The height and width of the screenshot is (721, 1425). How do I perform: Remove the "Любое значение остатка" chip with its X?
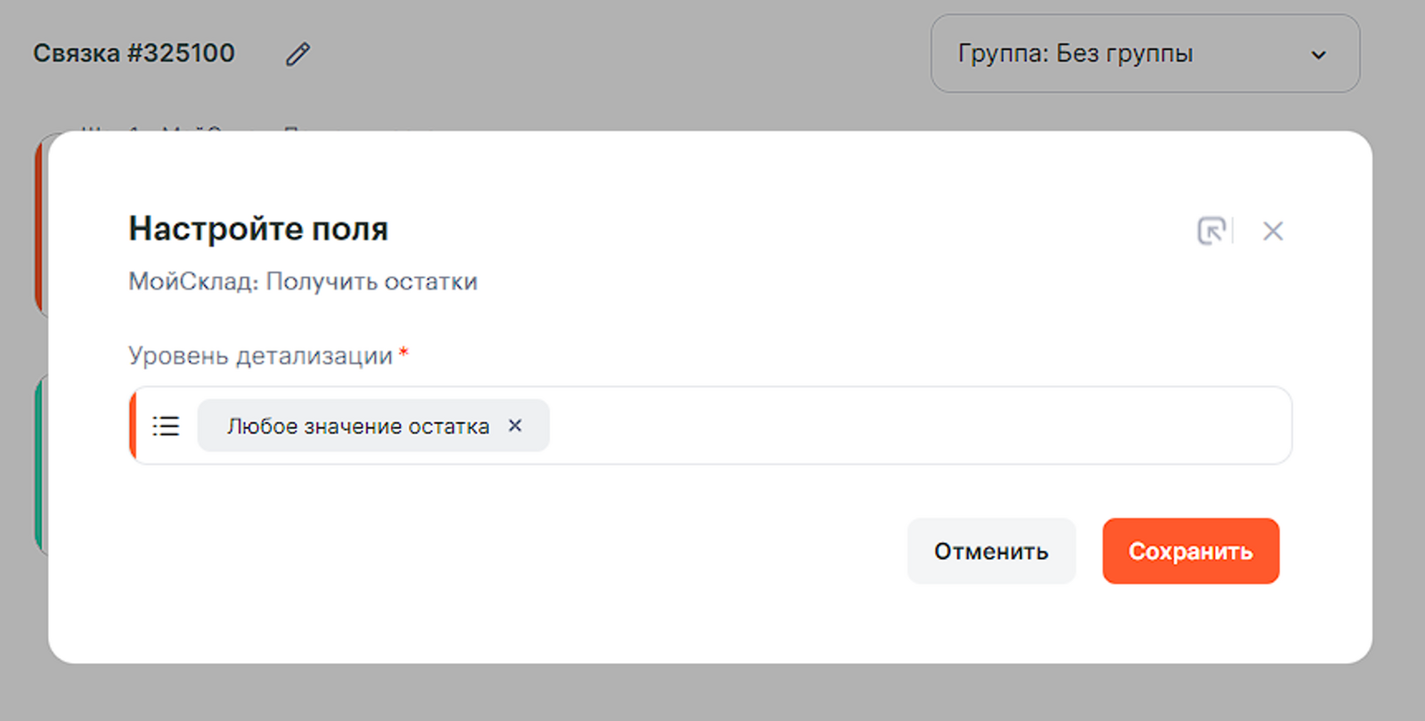[x=515, y=425]
